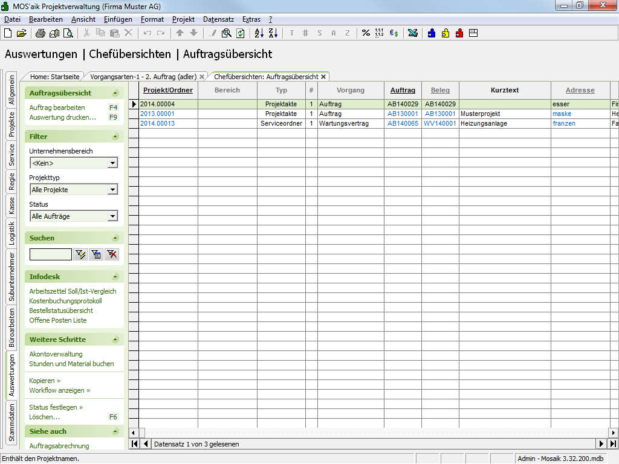This screenshot has height=464, width=619.
Task: Select the Heizungsanlage Kurztext cell
Action: [x=505, y=123]
